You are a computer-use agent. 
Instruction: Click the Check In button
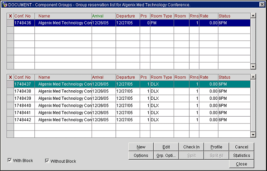tap(191, 147)
